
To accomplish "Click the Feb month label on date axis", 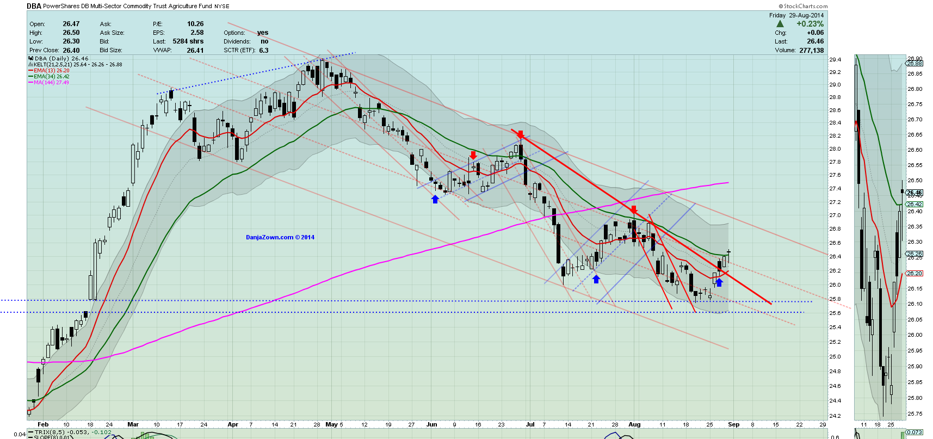I will [x=43, y=424].
